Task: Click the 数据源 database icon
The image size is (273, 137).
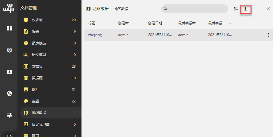Action: [x=26, y=78]
